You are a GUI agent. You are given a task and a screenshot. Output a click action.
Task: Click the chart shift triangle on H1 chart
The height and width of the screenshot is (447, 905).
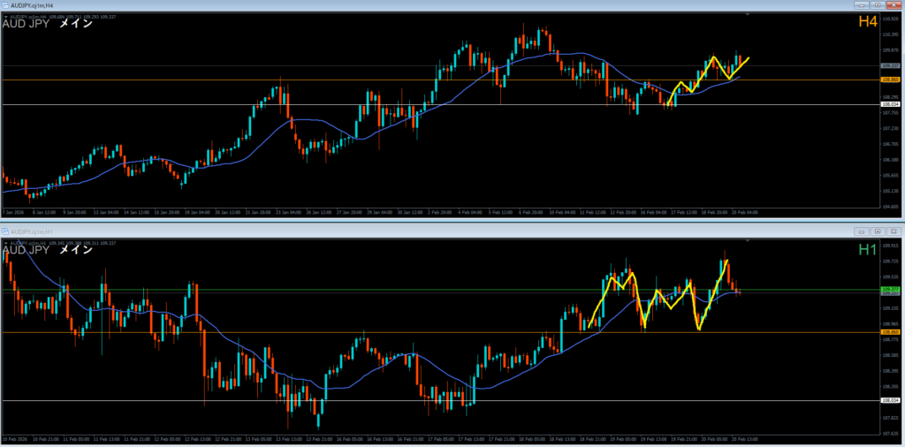click(x=749, y=241)
